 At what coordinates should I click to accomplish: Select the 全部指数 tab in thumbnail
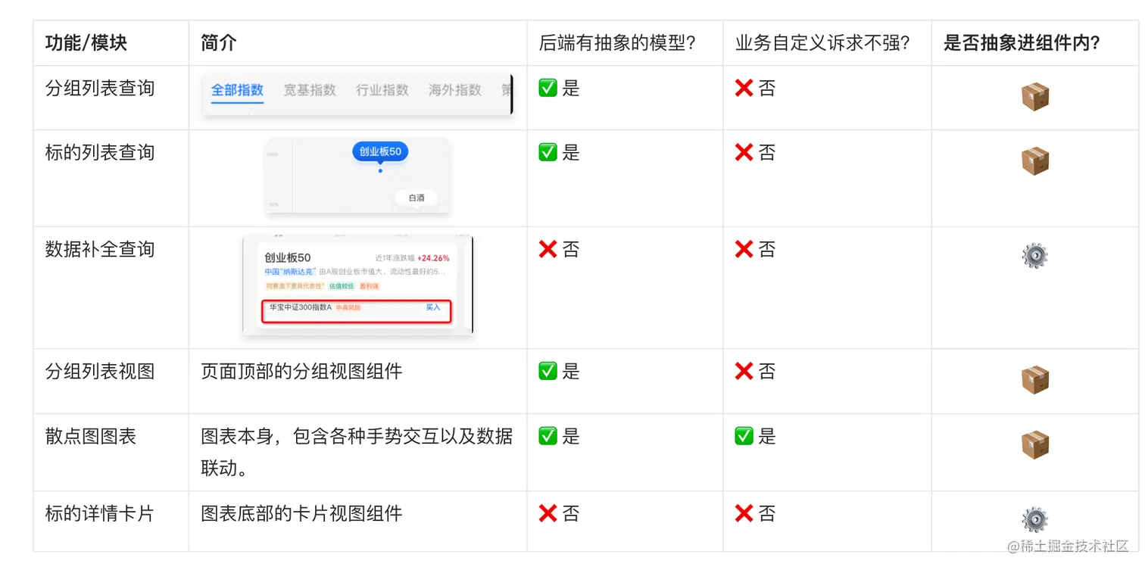237,90
